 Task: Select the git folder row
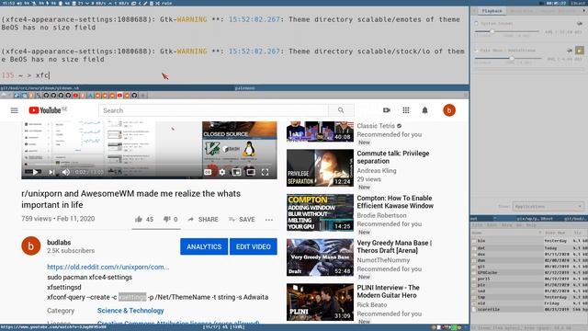tap(529, 266)
